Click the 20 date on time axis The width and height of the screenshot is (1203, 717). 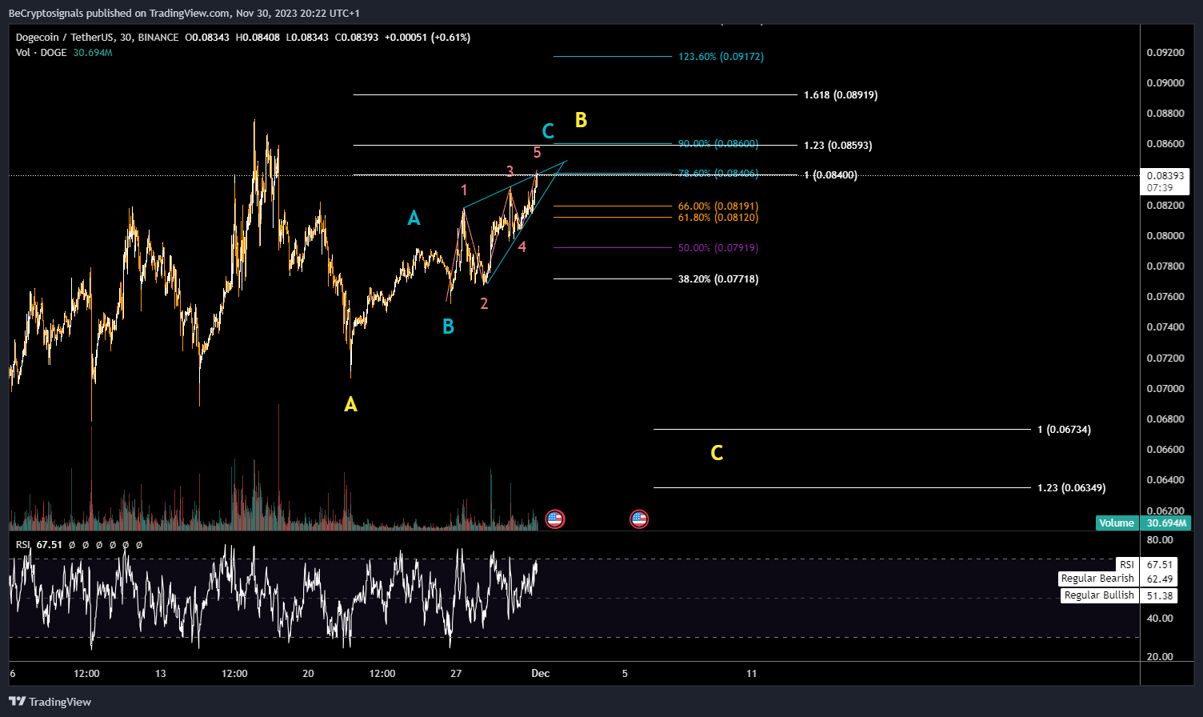point(308,673)
